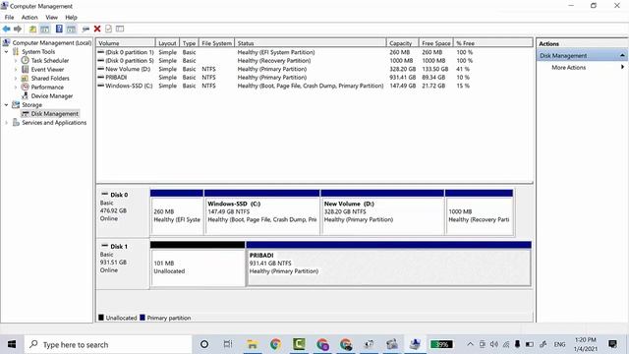Screen dimensions: 629x354
Task: Collapse the Disk Management actions section
Action: coord(622,55)
